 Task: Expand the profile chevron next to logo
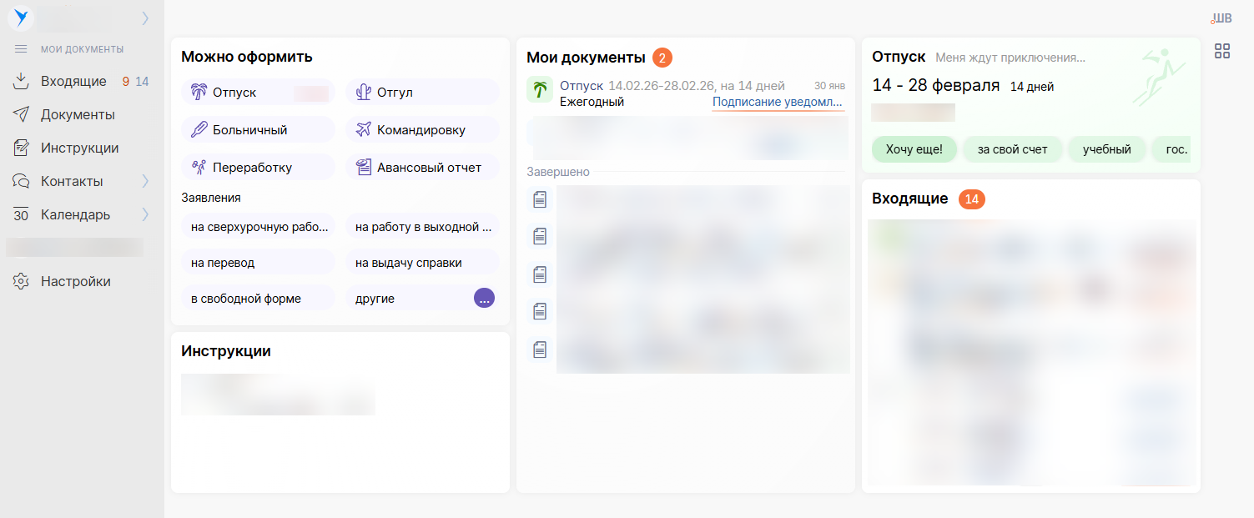[145, 18]
